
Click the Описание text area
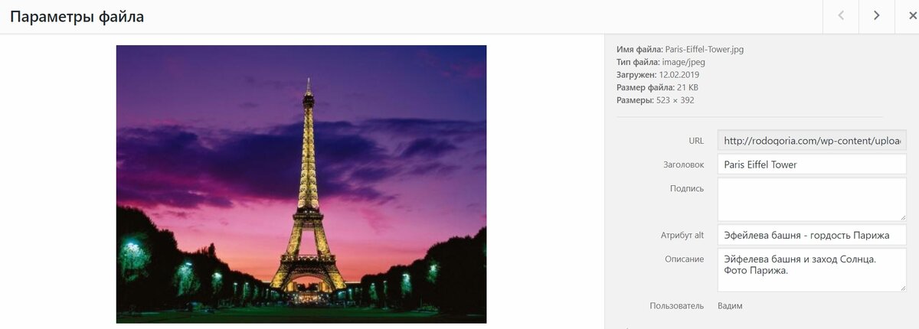click(812, 270)
